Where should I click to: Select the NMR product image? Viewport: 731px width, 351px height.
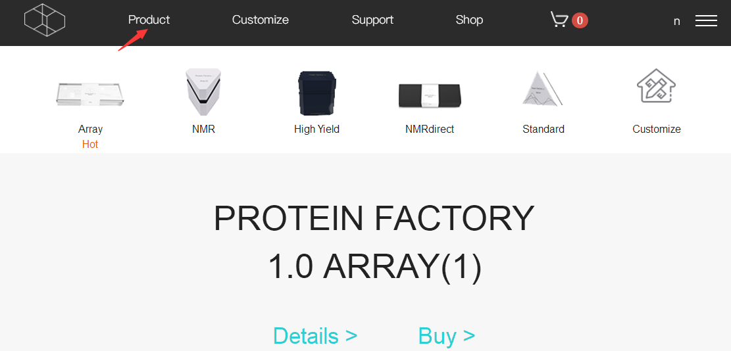(203, 92)
